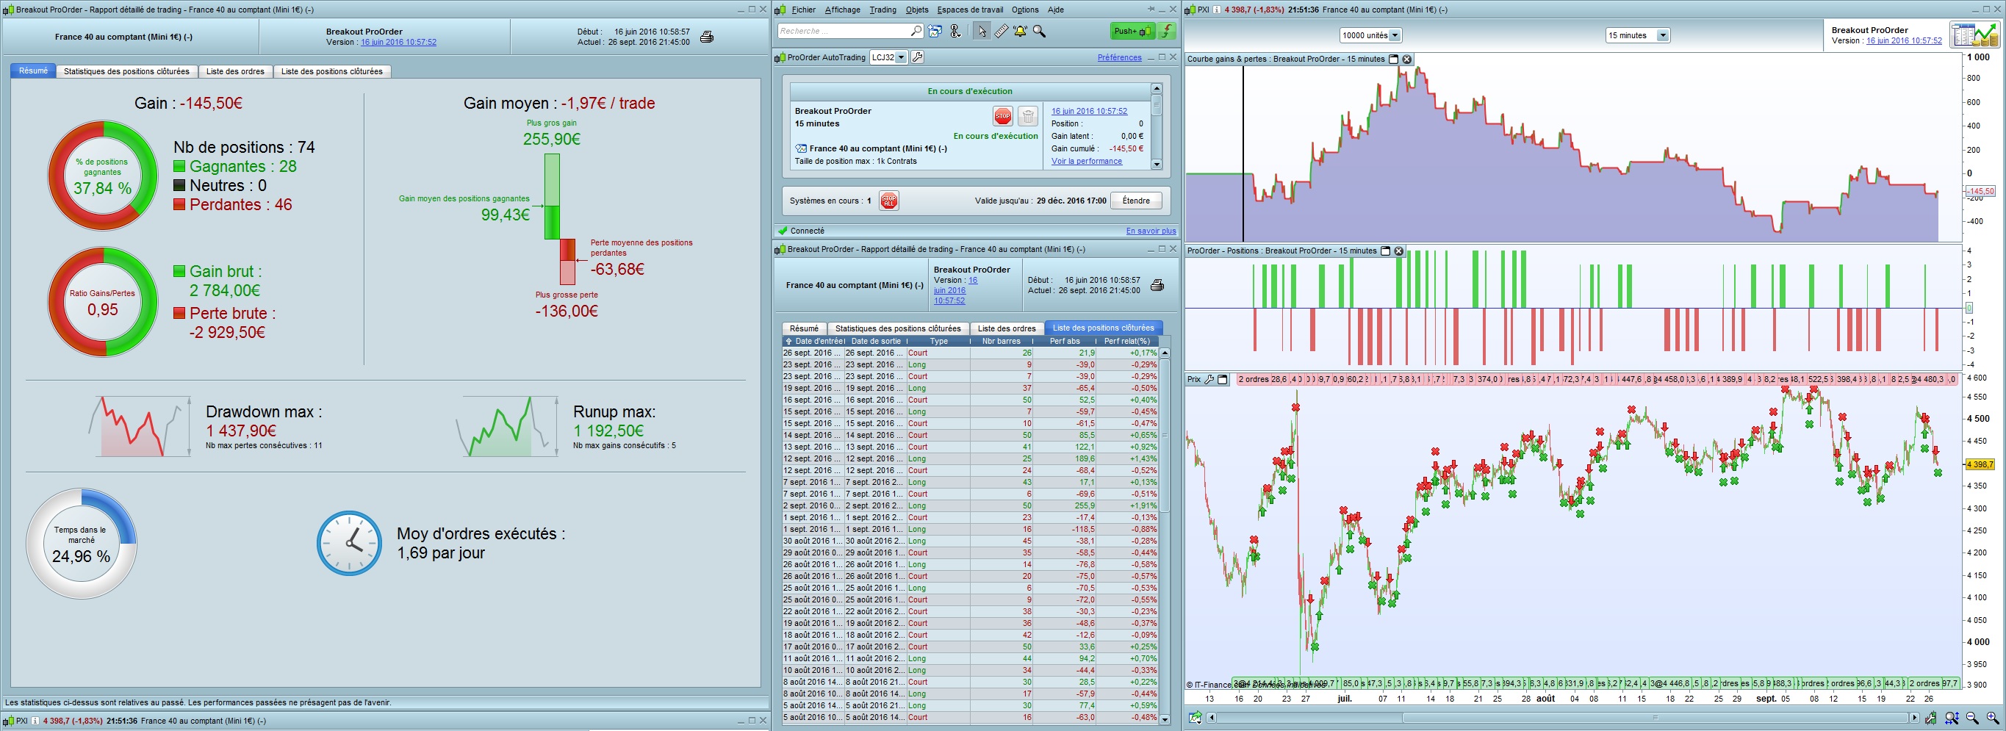Viewport: 2006px width, 731px height.
Task: Click the Étendre button
Action: click(x=1135, y=201)
